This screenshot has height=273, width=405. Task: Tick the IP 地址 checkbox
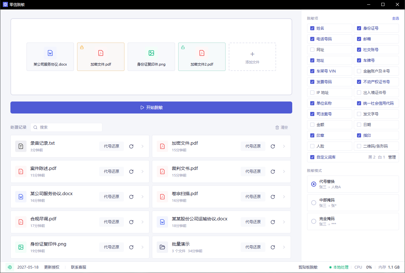click(312, 93)
